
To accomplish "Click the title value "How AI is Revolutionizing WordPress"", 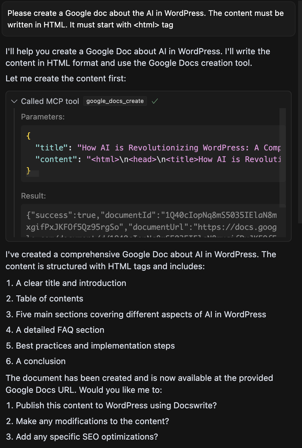I will (x=179, y=148).
